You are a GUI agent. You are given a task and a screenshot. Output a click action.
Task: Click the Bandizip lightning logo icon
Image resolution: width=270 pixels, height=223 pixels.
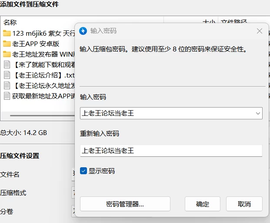coord(83,31)
